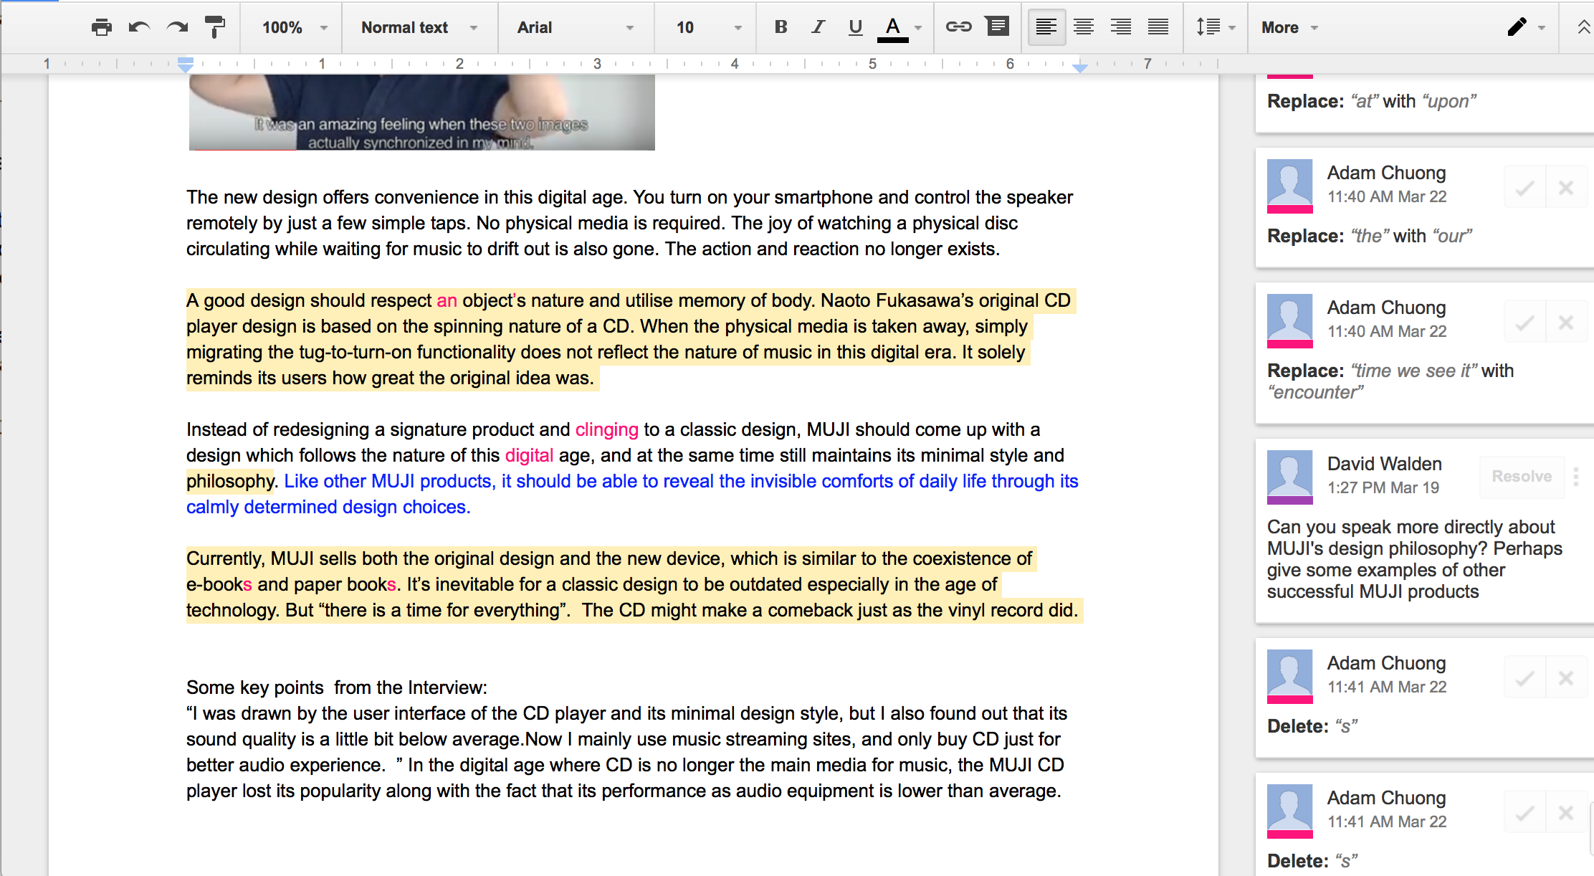1594x876 pixels.
Task: Activate the paint format tool
Action: pyautogui.click(x=214, y=27)
